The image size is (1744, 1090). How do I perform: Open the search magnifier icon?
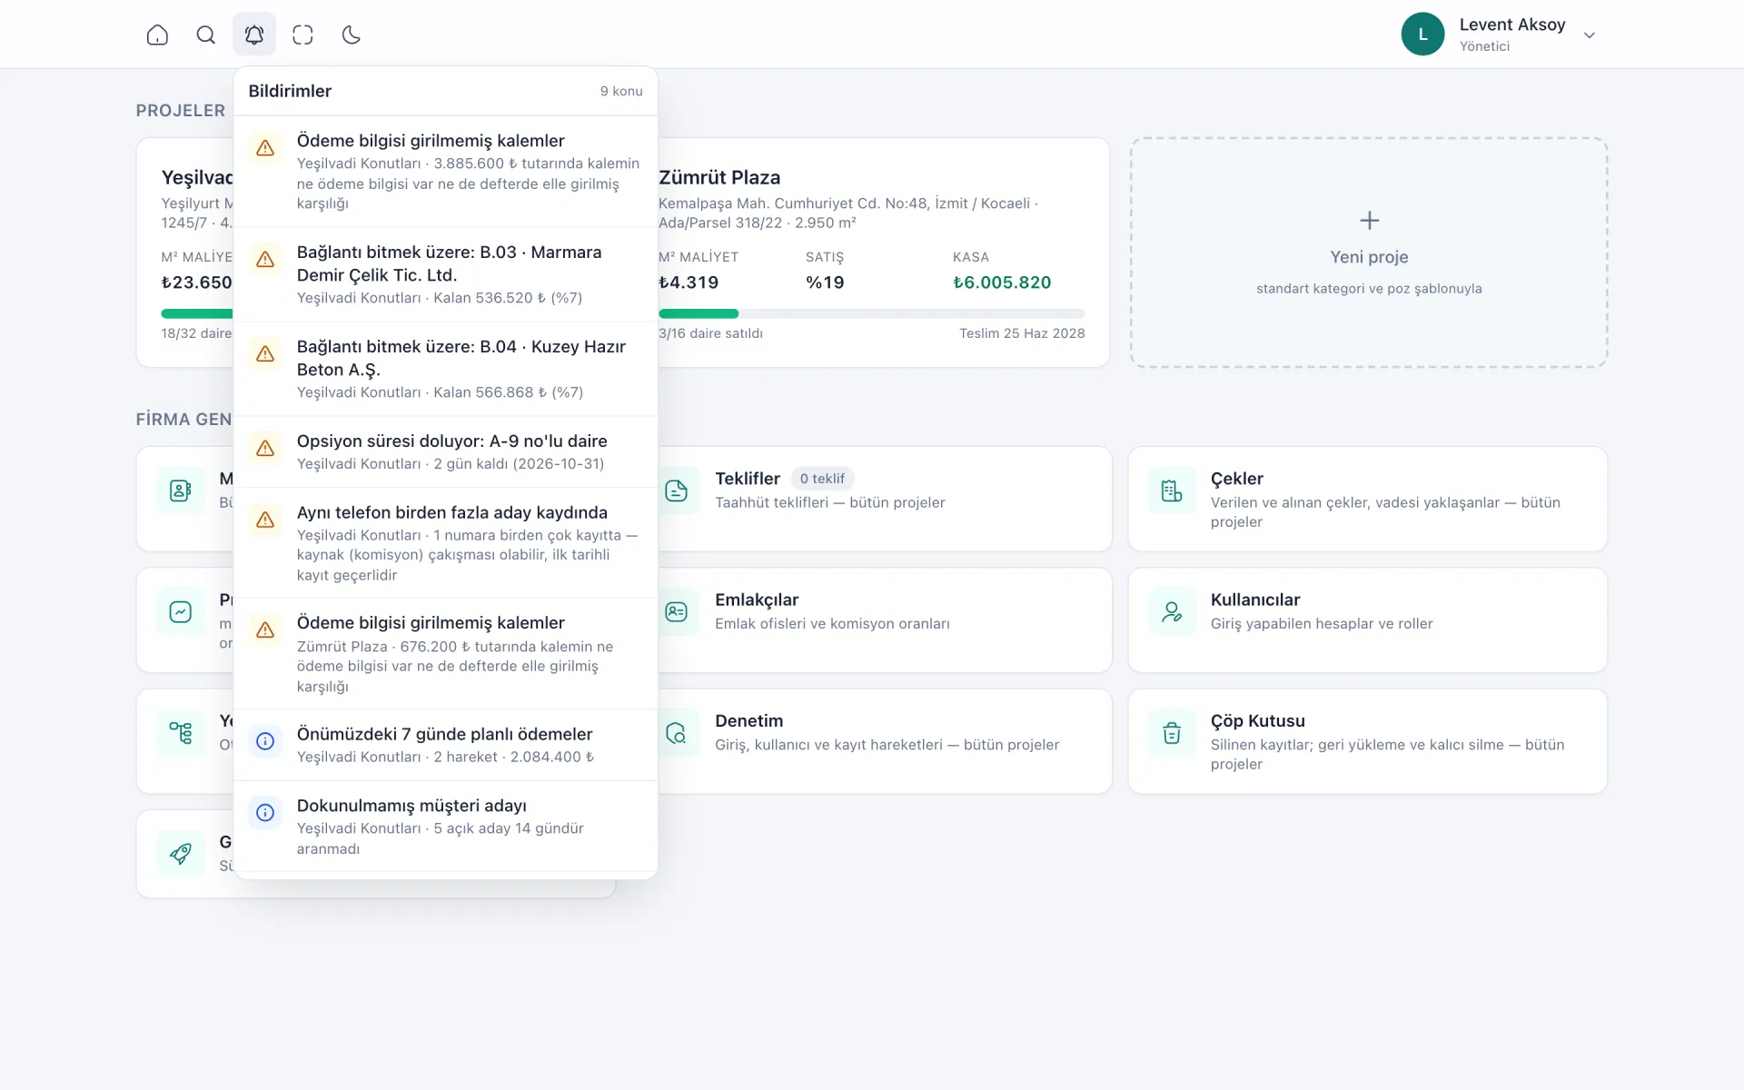coord(206,35)
